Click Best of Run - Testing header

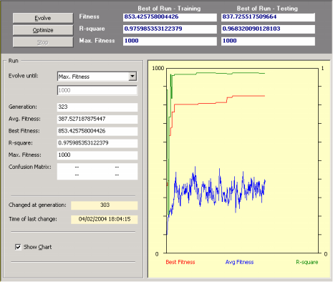267,9
